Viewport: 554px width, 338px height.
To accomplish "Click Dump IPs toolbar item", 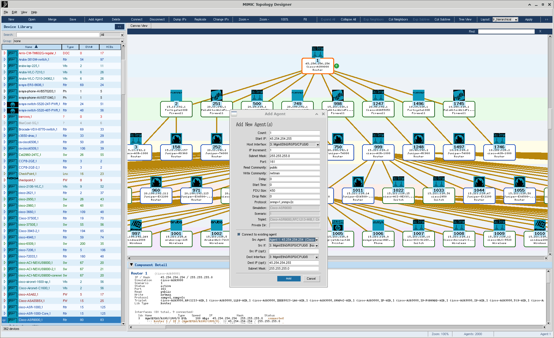I will [180, 19].
